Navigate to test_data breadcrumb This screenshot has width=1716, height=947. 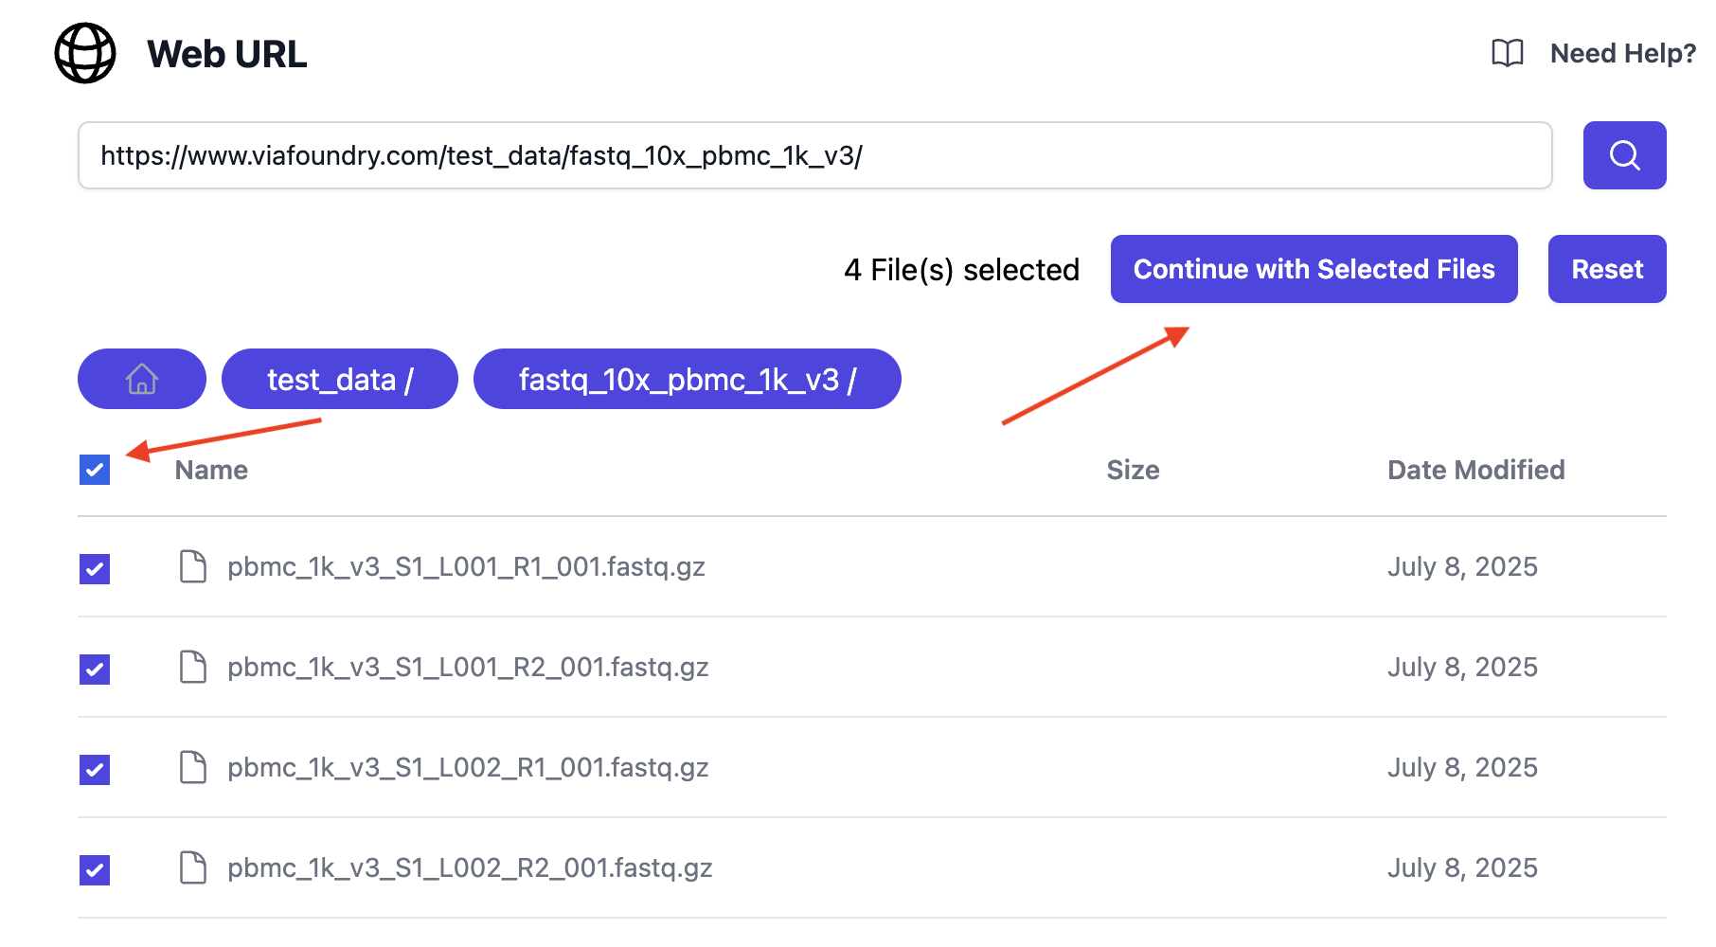pos(340,379)
